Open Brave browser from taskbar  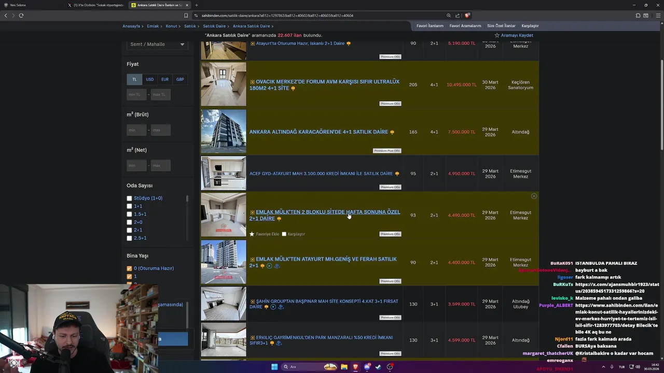tap(355, 367)
